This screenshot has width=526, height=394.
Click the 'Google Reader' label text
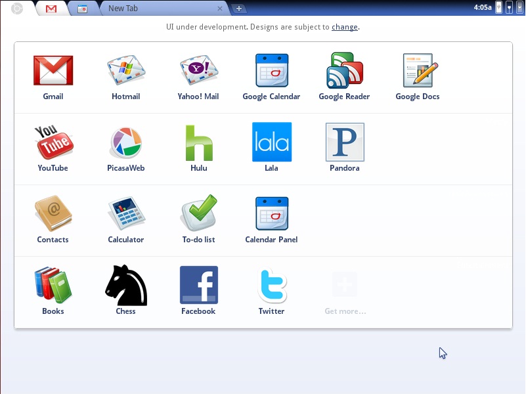pos(344,97)
